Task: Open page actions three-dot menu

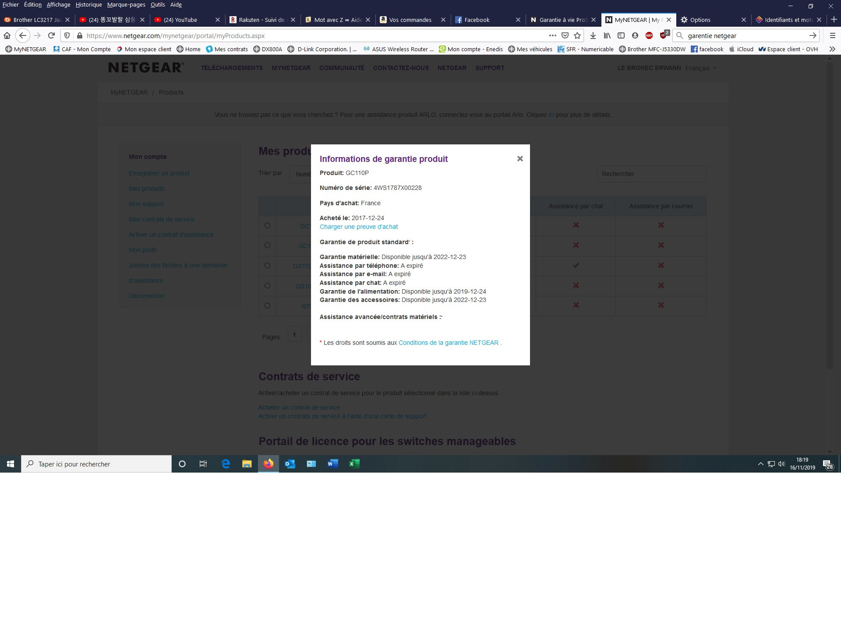Action: coord(552,35)
